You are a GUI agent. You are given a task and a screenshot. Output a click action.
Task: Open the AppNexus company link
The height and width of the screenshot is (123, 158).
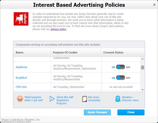(22, 67)
